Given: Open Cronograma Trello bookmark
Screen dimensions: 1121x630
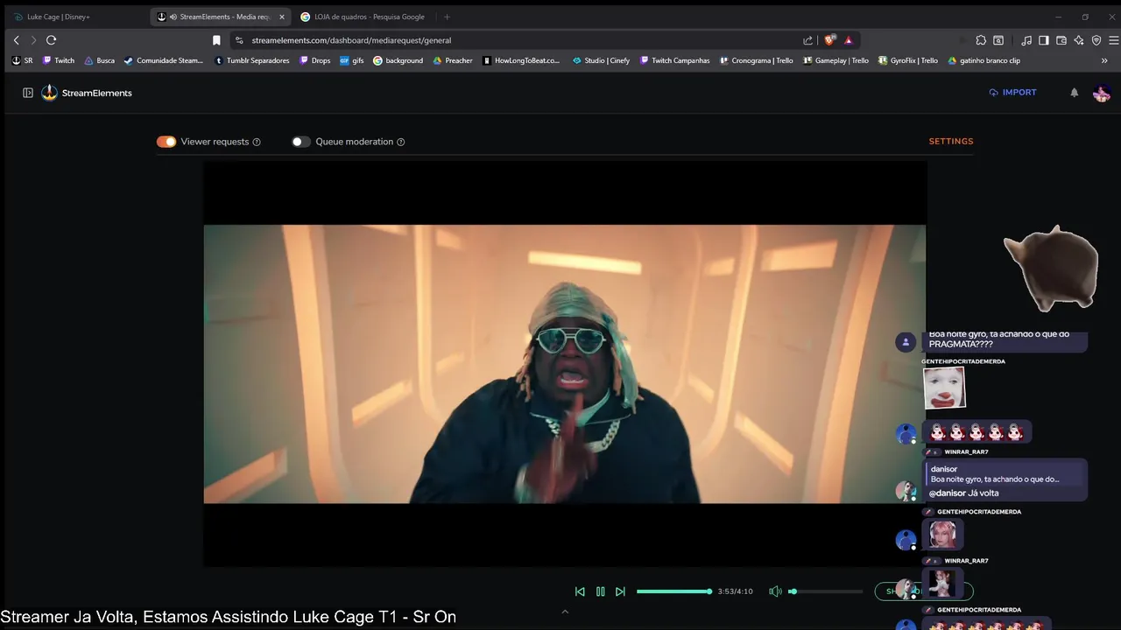Looking at the screenshot, I should [756, 60].
